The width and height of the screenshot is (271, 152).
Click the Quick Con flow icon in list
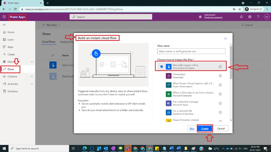pos(53,65)
